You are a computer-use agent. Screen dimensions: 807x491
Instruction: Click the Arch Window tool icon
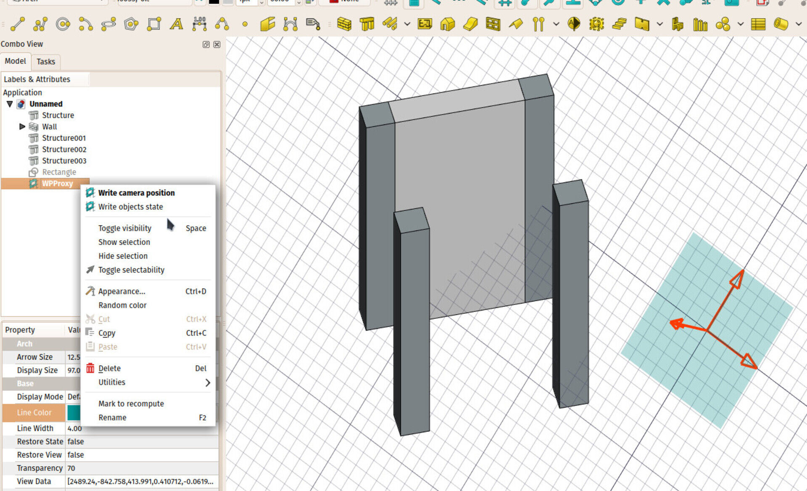tap(493, 24)
